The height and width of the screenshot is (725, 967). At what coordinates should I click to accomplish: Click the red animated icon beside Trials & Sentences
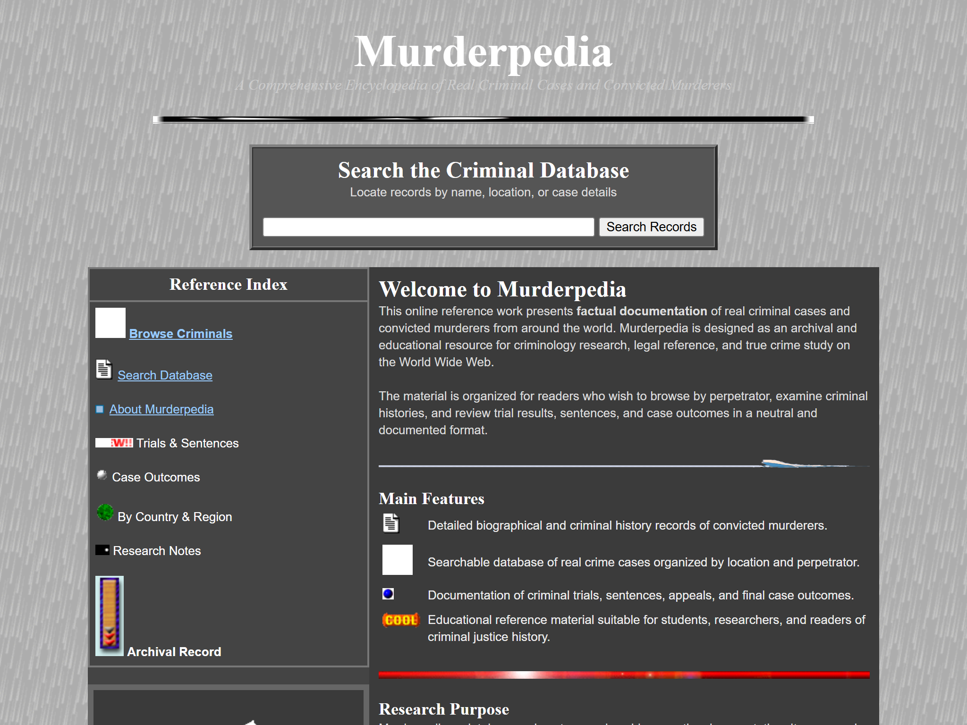click(x=113, y=443)
